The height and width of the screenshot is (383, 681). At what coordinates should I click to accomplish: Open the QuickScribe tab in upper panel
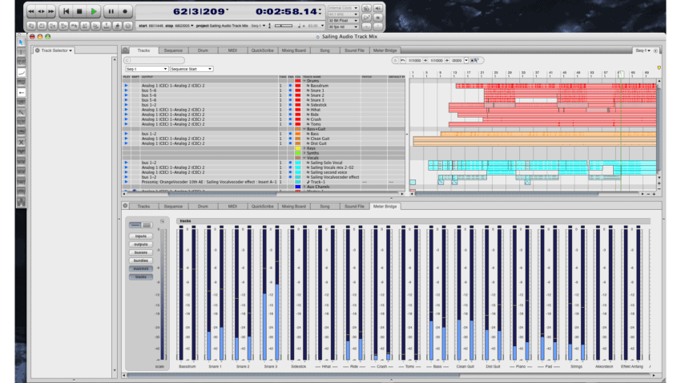click(261, 50)
